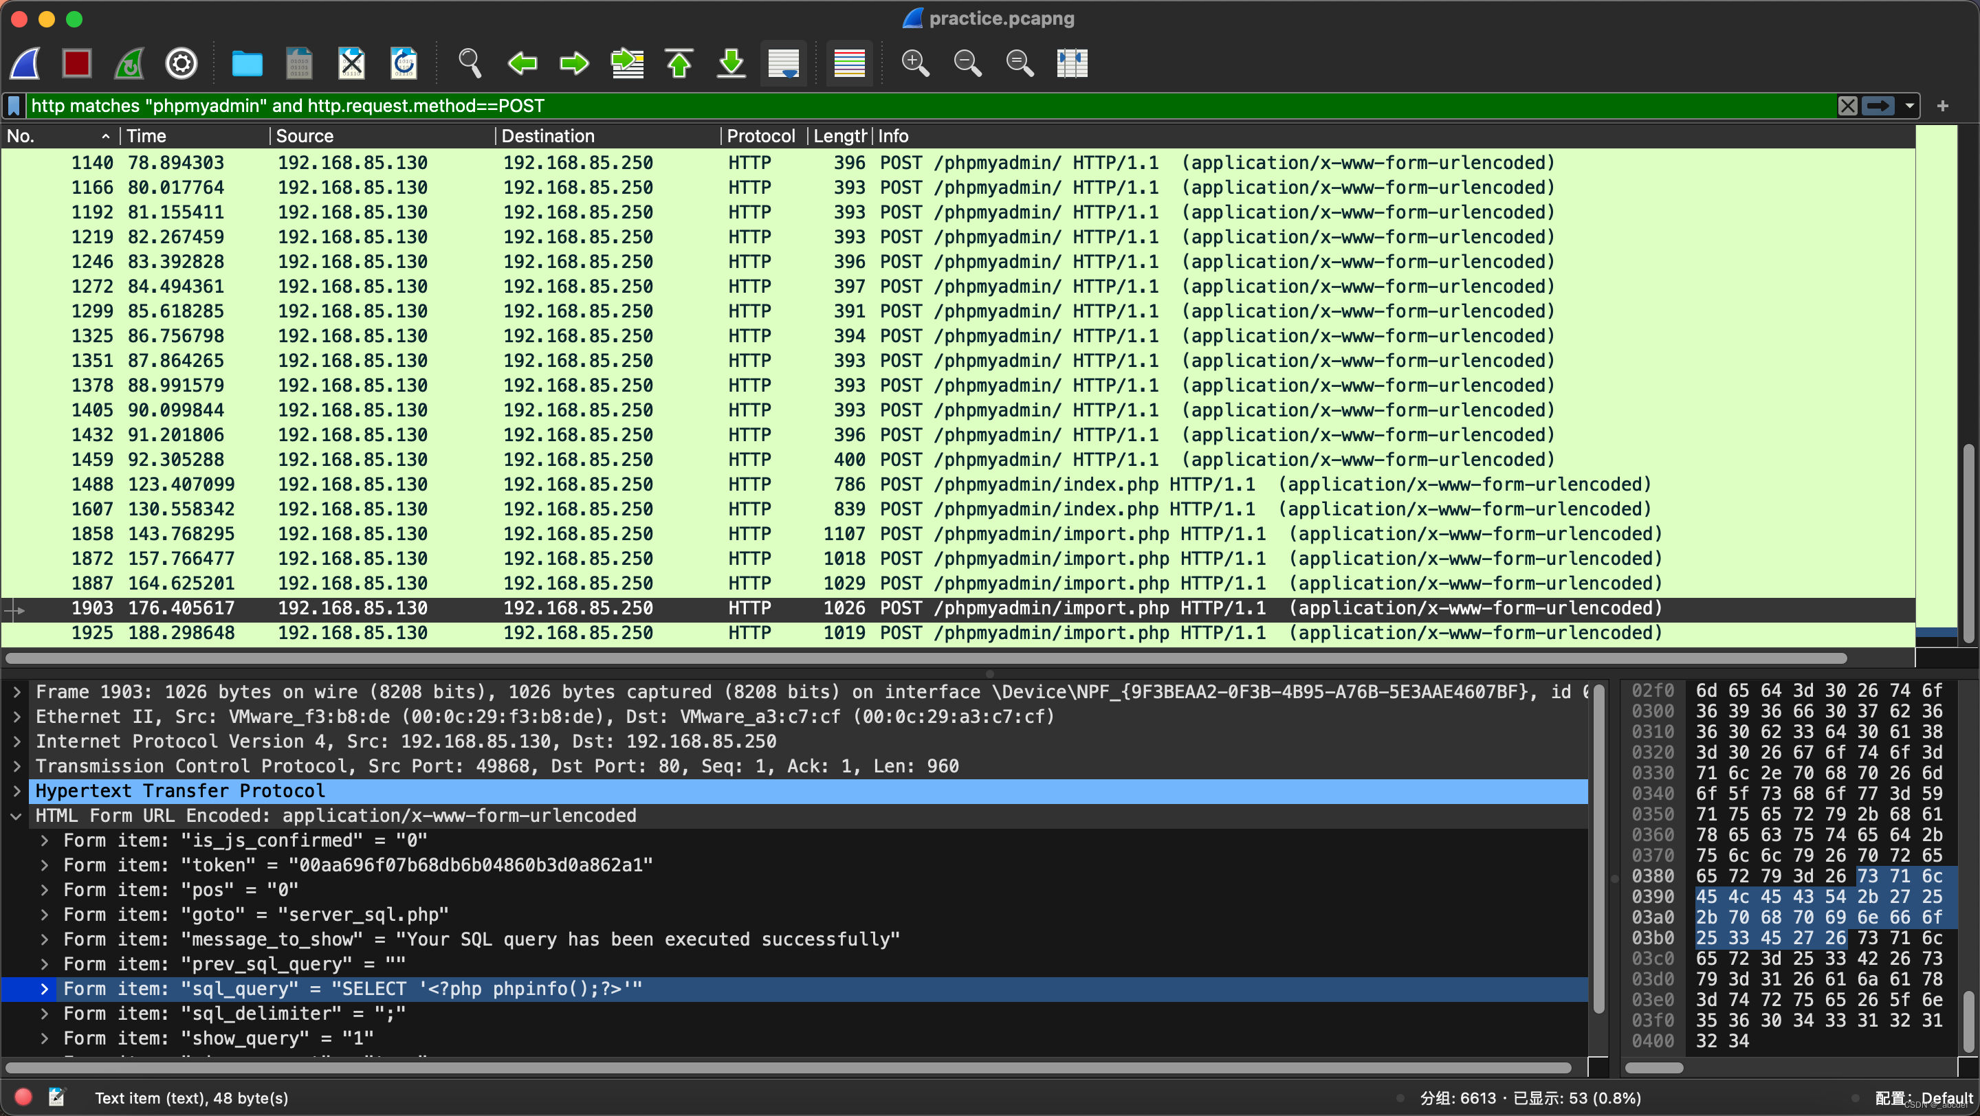
Task: Toggle auto-scroll during live capture
Action: (x=783, y=63)
